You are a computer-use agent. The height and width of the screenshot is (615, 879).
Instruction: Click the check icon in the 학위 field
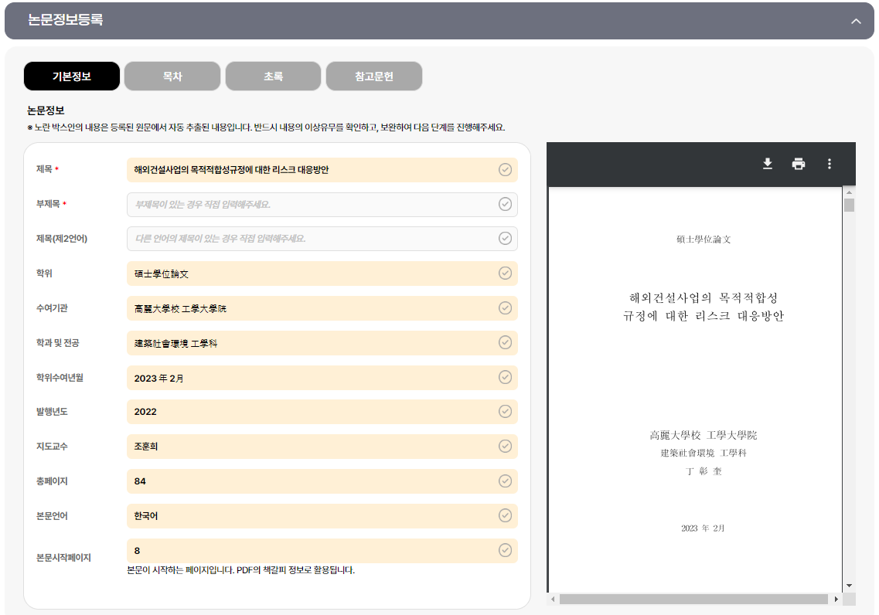tap(505, 274)
